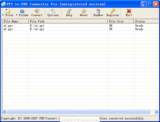Click the Ready status of a1.ppt
This screenshot has height=122, width=160.
139,26
